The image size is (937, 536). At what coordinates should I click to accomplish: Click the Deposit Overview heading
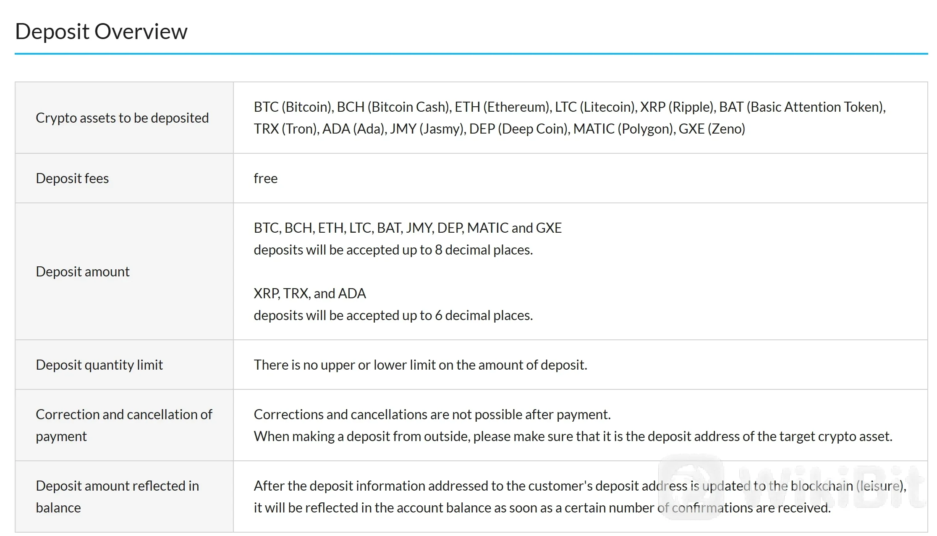coord(101,32)
